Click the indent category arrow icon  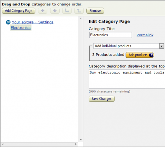point(67,11)
